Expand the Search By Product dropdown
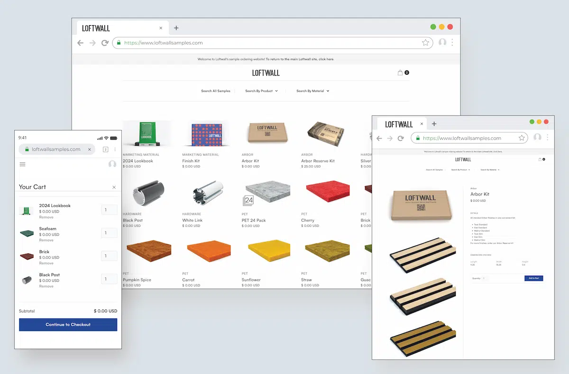569x374 pixels. point(261,91)
